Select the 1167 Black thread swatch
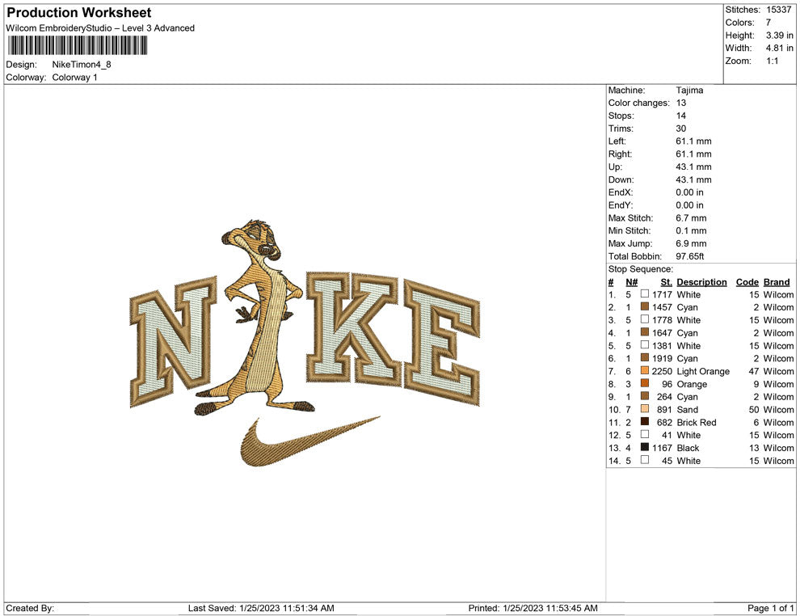The width and height of the screenshot is (800, 616). click(x=645, y=447)
